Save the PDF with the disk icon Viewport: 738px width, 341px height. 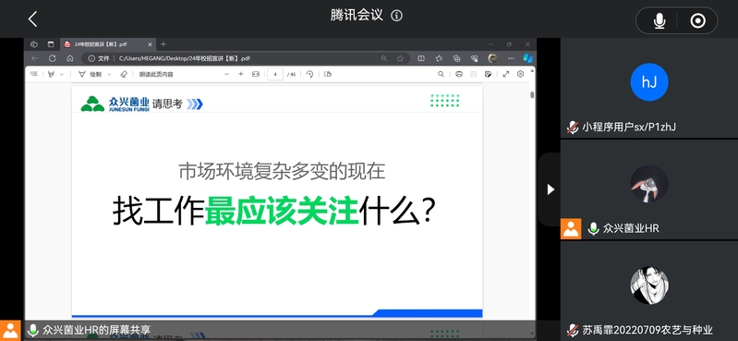474,74
